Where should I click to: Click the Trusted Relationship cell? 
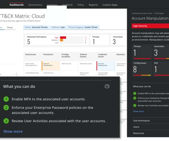pyautogui.click(x=32, y=73)
